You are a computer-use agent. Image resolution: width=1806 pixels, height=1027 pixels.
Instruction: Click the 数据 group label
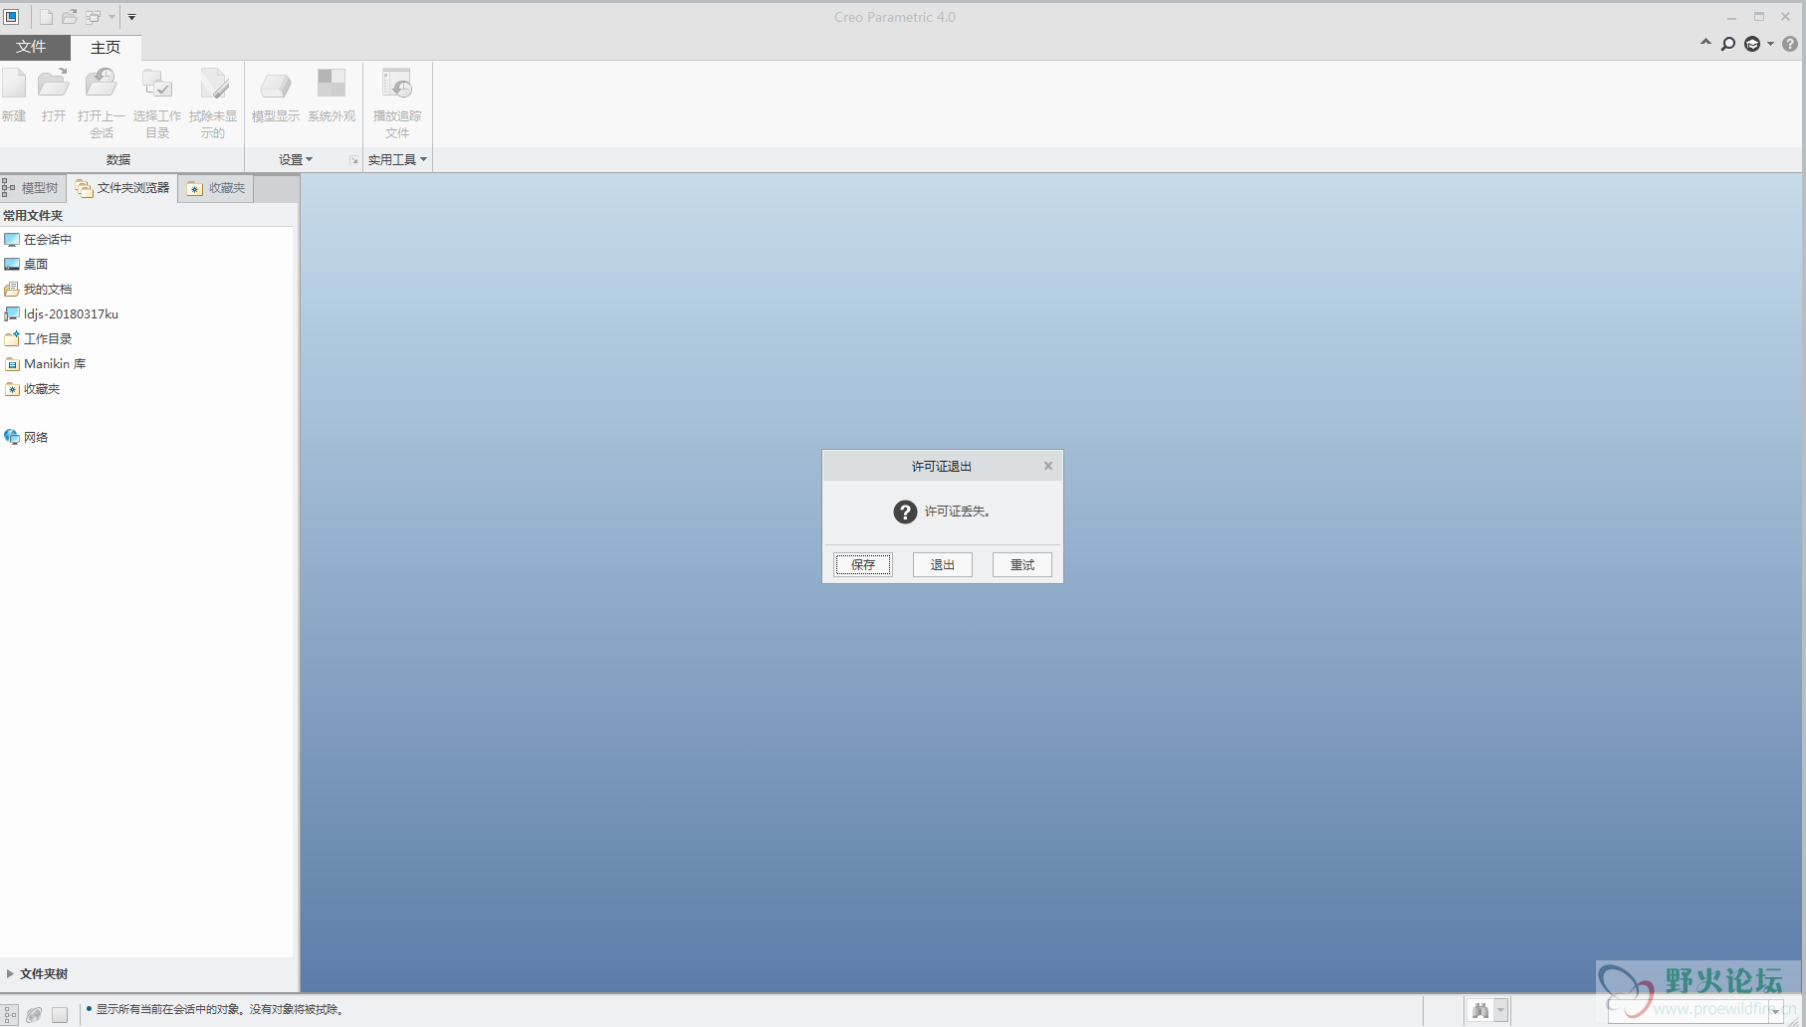[118, 159]
